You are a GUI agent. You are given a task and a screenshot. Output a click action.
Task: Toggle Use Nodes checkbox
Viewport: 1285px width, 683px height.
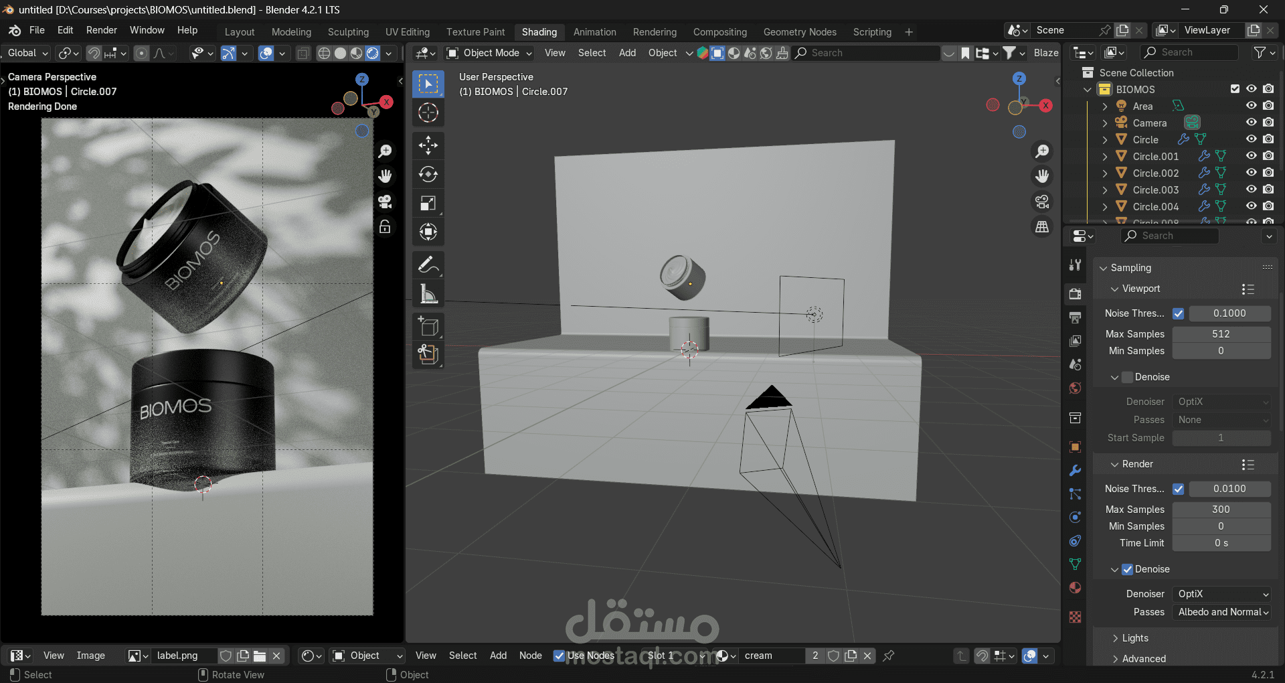[560, 656]
